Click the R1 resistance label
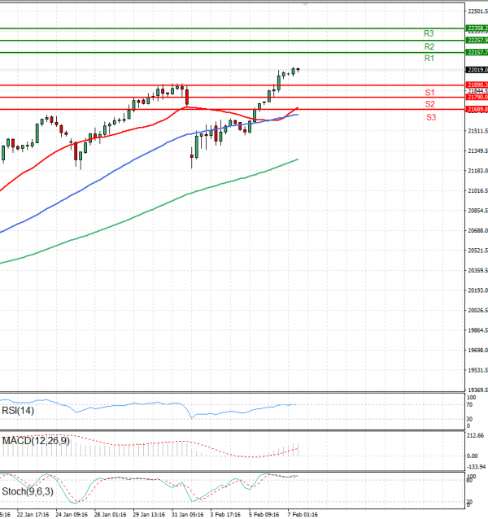The width and height of the screenshot is (488, 519). [429, 59]
